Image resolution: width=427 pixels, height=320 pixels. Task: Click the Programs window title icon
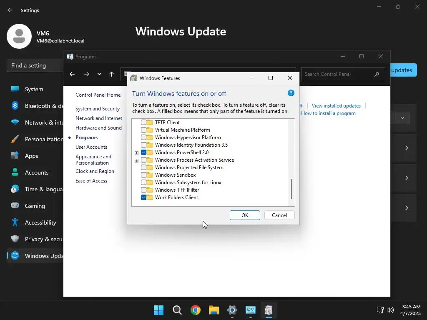(x=70, y=57)
